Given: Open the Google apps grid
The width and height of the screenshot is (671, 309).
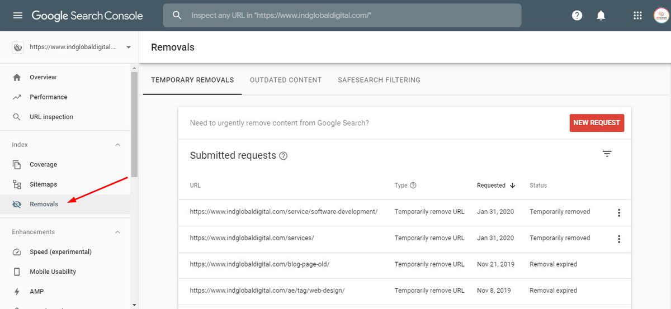Looking at the screenshot, I should tap(637, 16).
